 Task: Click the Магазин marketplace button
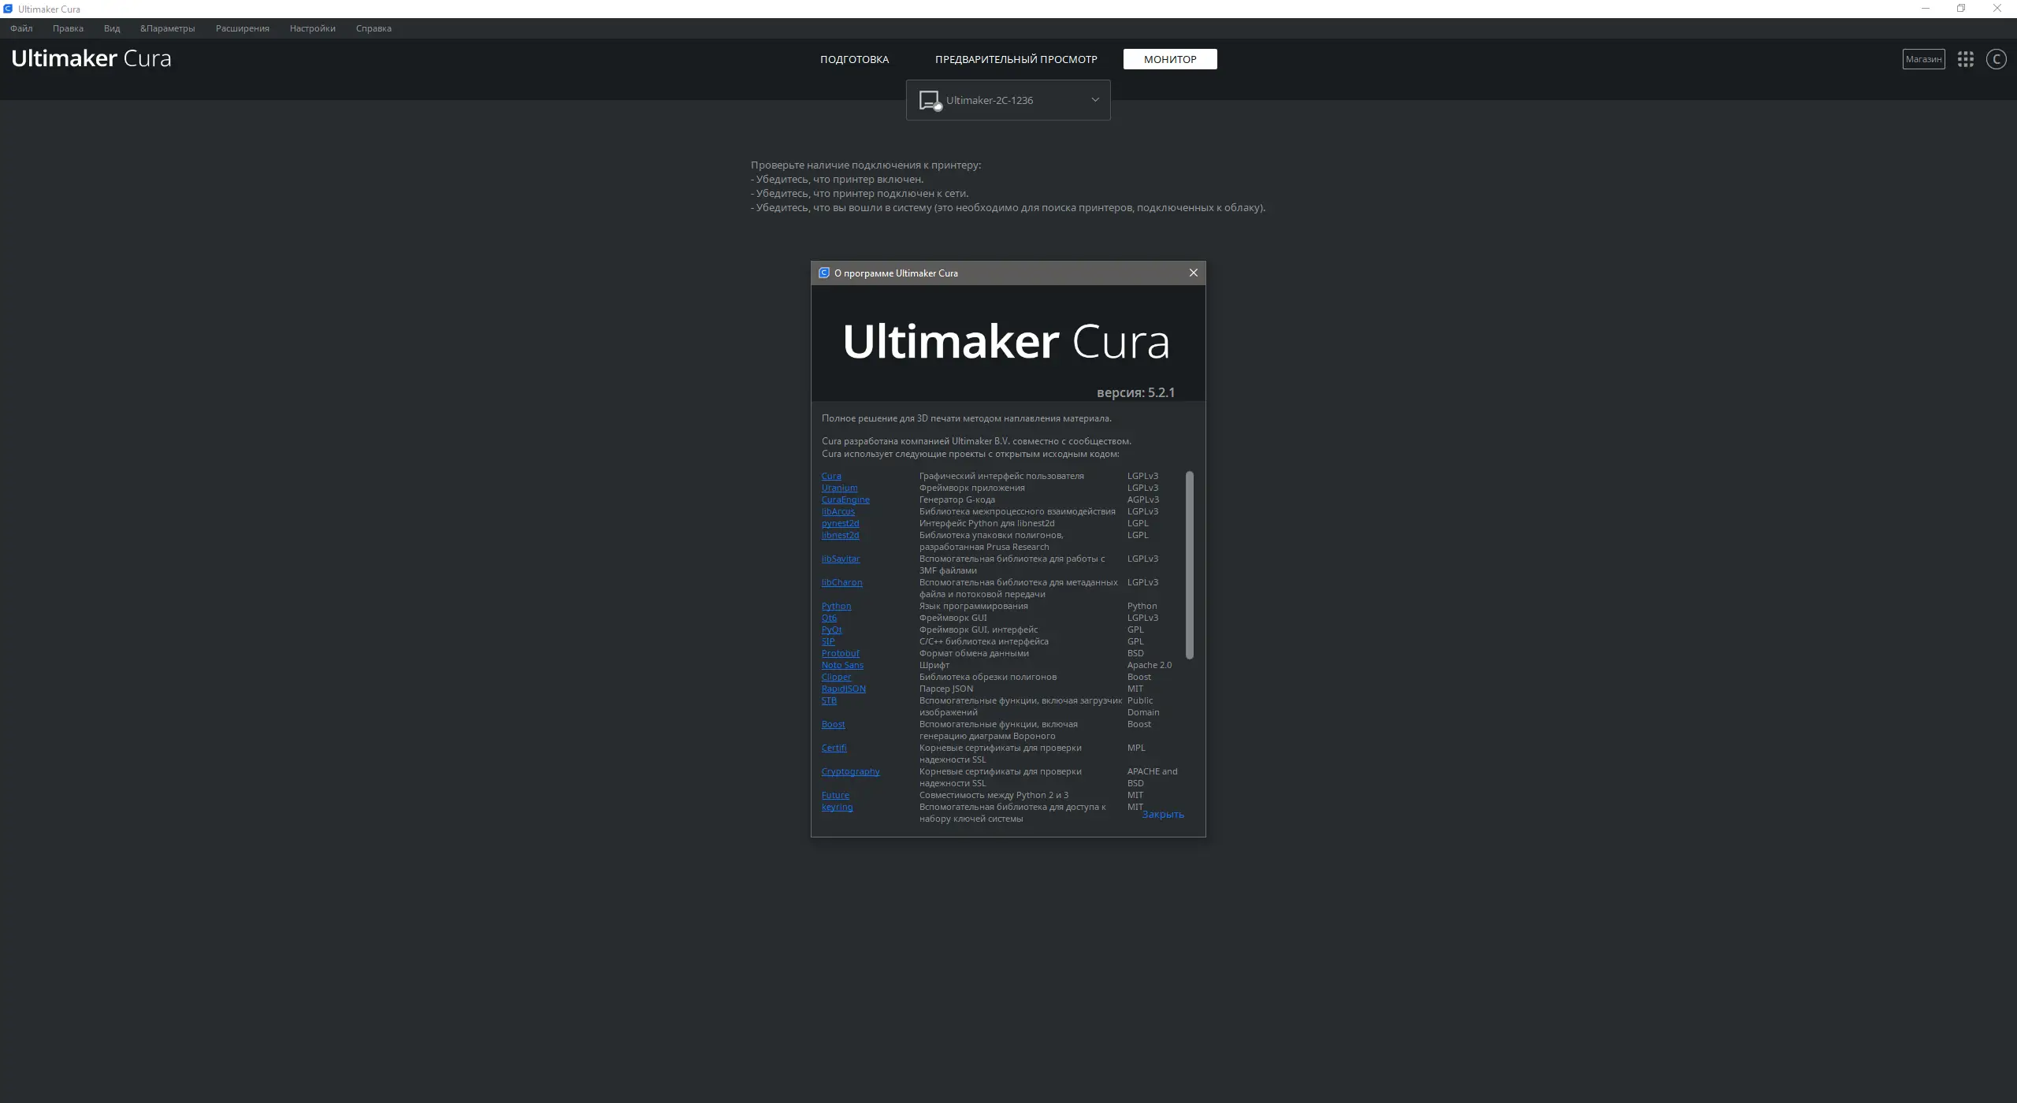pos(1923,59)
